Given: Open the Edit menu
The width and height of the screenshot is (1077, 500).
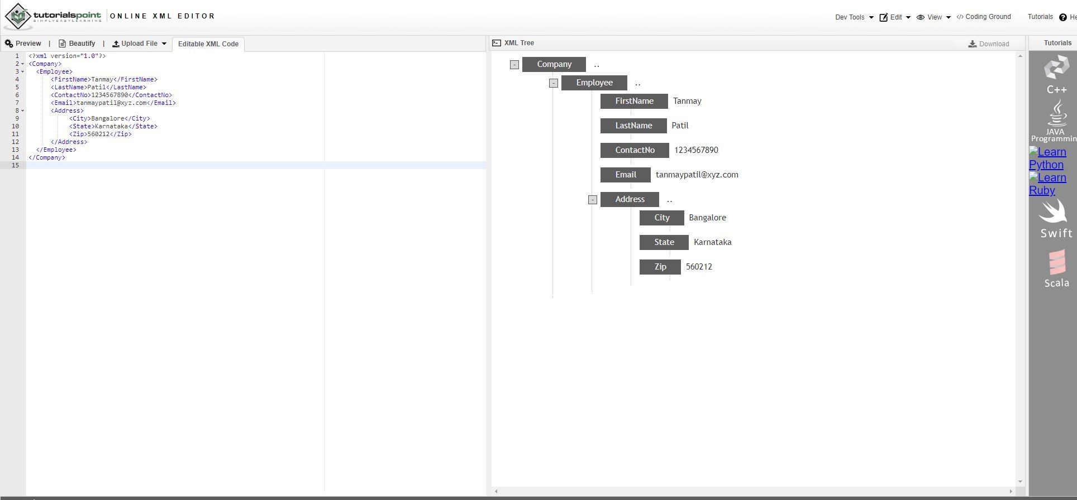Looking at the screenshot, I should (x=895, y=17).
